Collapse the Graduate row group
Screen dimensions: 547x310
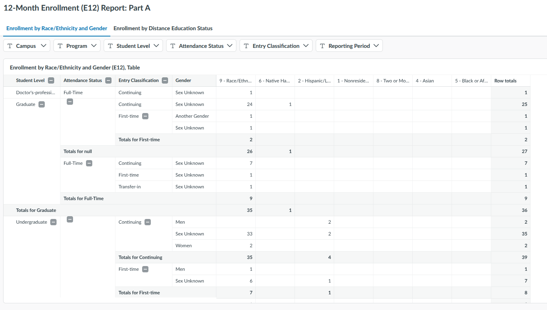tap(42, 104)
